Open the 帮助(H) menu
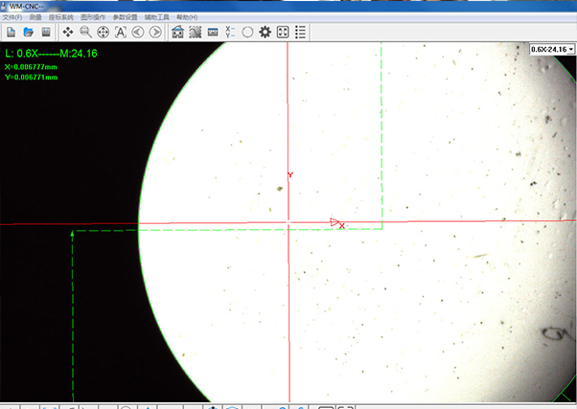The width and height of the screenshot is (577, 409). click(x=187, y=17)
